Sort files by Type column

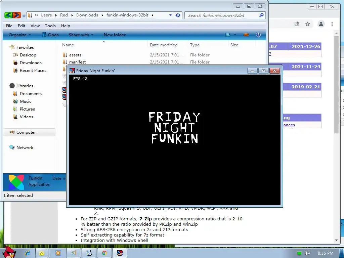click(x=195, y=45)
